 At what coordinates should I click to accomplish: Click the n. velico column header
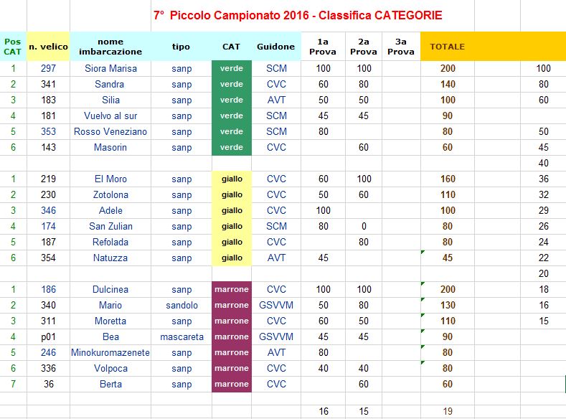tap(48, 47)
